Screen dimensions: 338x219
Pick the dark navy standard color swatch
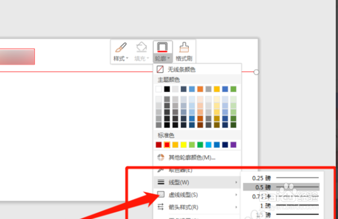pyautogui.click(x=225, y=145)
